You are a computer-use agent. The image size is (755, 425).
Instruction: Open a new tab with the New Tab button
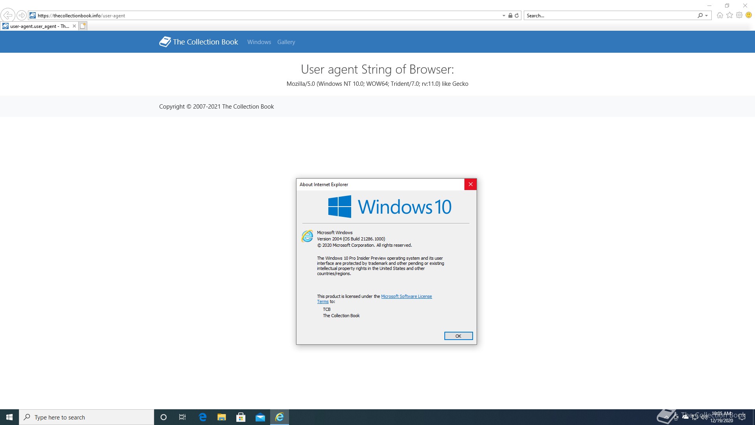pyautogui.click(x=83, y=26)
